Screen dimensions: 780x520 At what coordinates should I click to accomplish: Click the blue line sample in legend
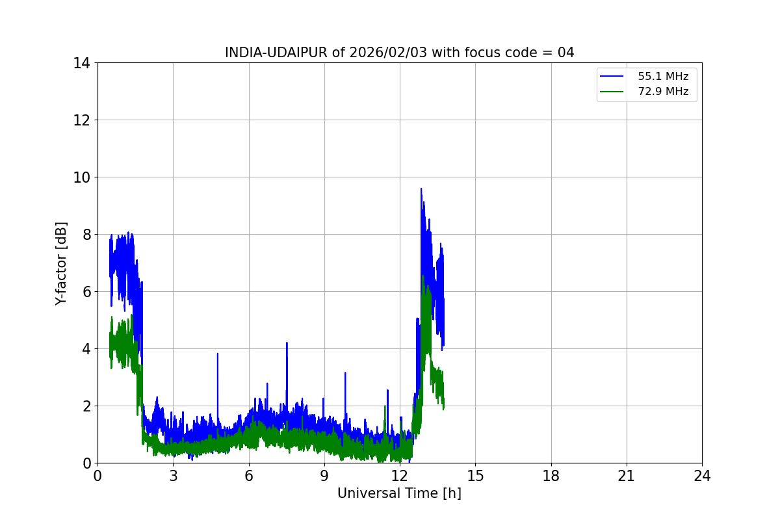pos(612,77)
